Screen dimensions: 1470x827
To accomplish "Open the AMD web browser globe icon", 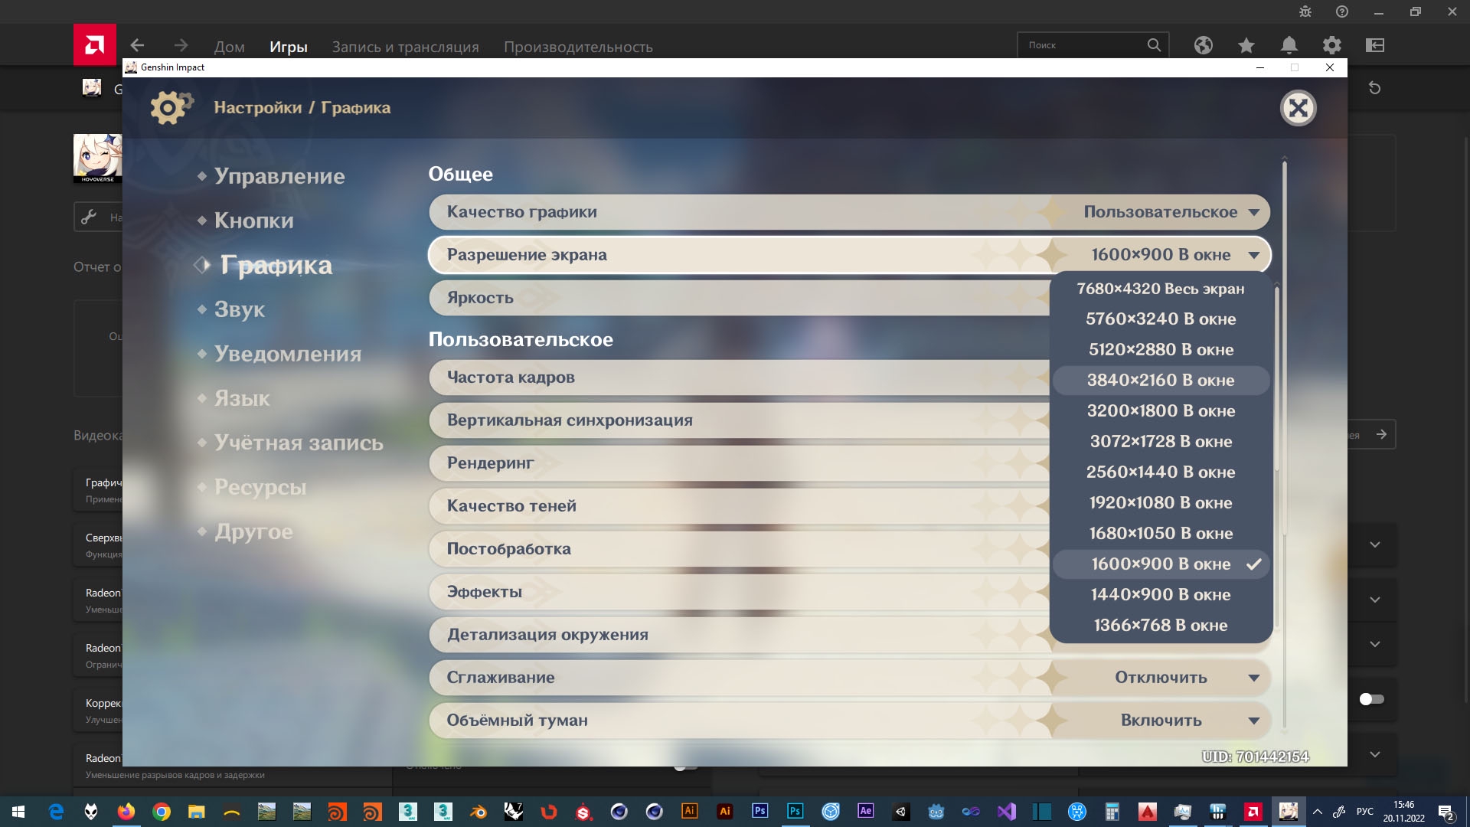I will (1203, 45).
